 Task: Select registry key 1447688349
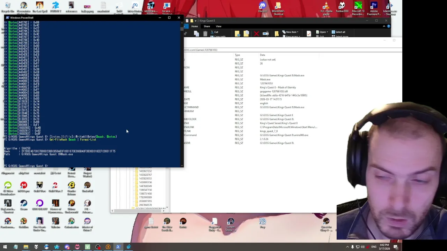[145, 186]
